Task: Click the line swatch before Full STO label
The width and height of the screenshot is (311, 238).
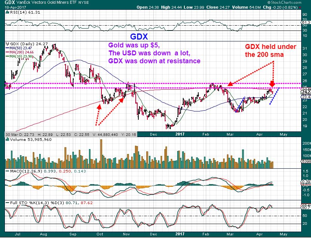Action: (8, 203)
